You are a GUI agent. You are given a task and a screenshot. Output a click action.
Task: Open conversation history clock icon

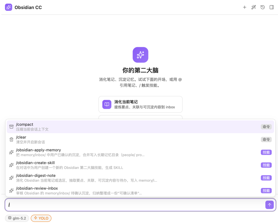tap(263, 7)
